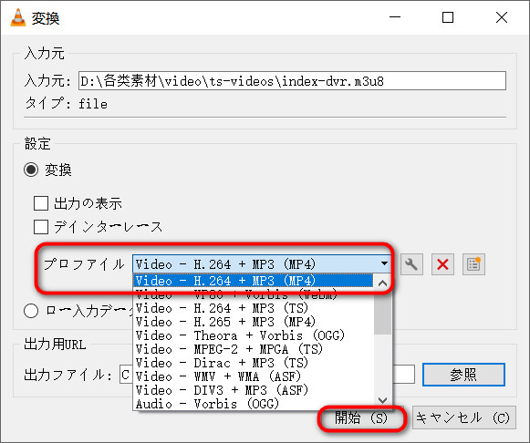Screen dimensions: 530x443
Task: Enable 出力の表示 checkbox
Action: pos(41,203)
